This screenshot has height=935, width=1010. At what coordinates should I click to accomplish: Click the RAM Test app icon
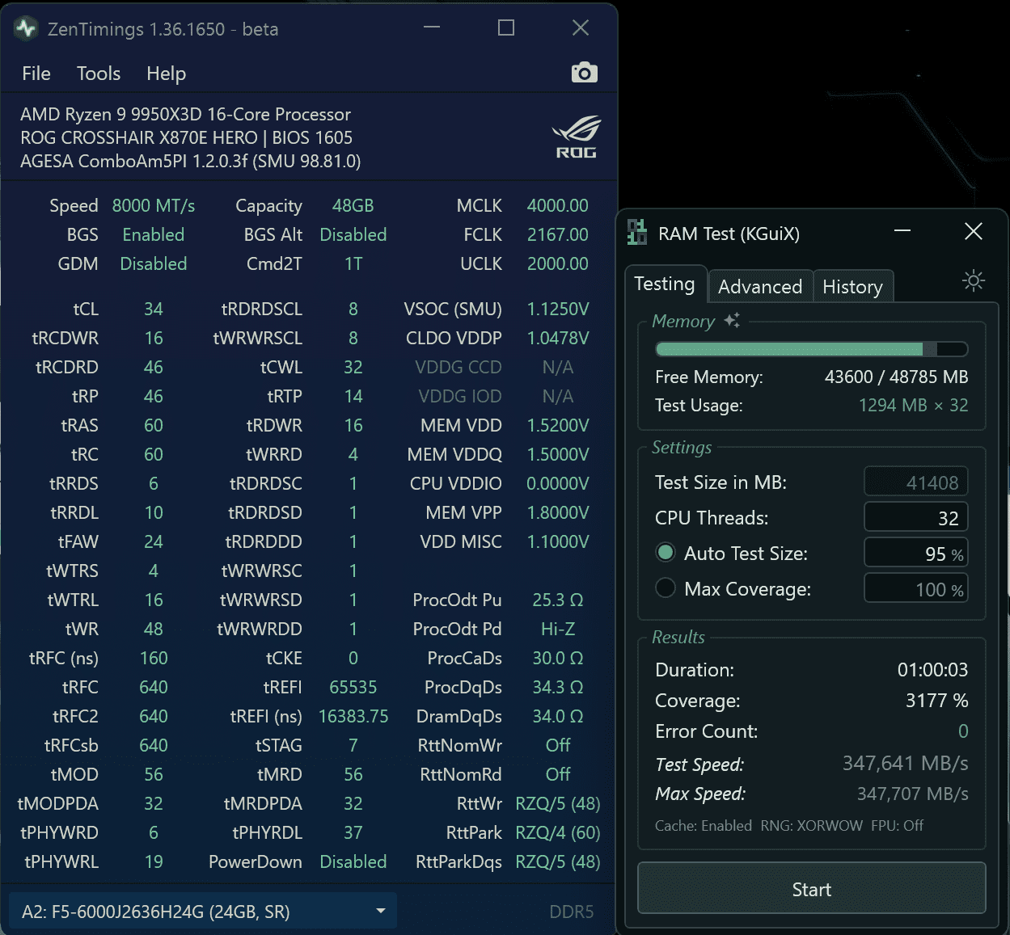(x=637, y=233)
